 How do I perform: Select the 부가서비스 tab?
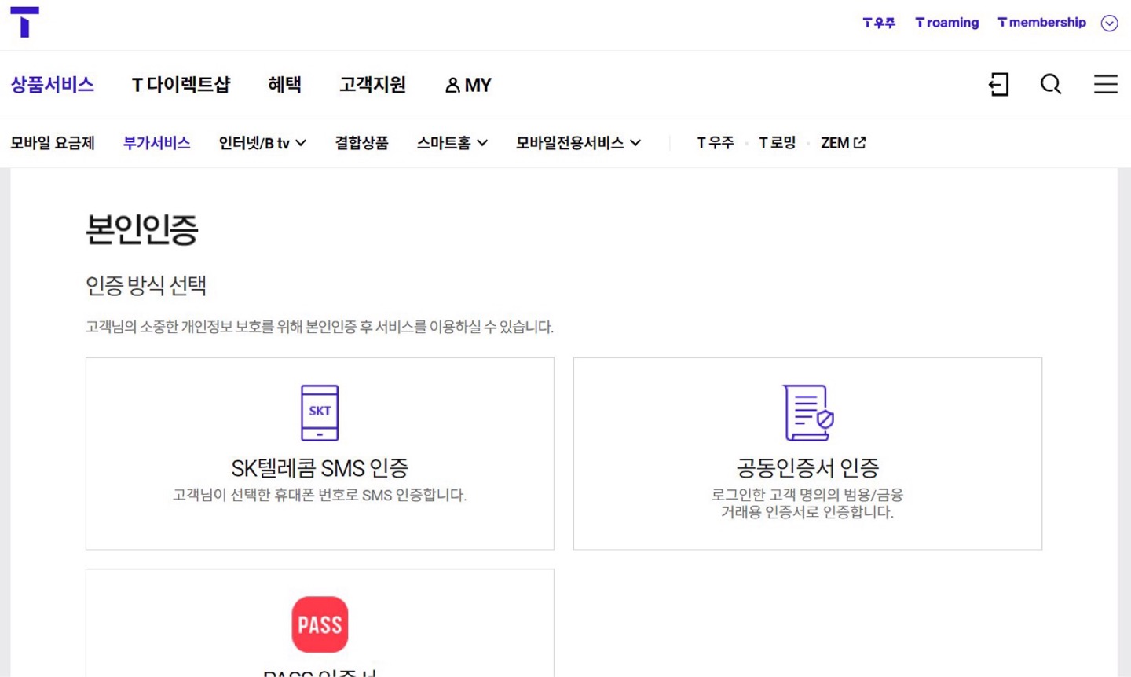[156, 143]
